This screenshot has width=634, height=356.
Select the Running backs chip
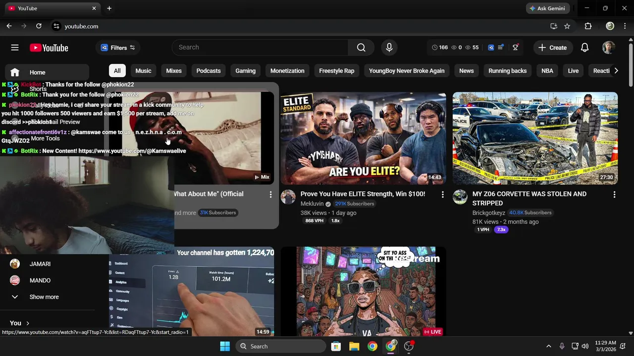pyautogui.click(x=508, y=71)
